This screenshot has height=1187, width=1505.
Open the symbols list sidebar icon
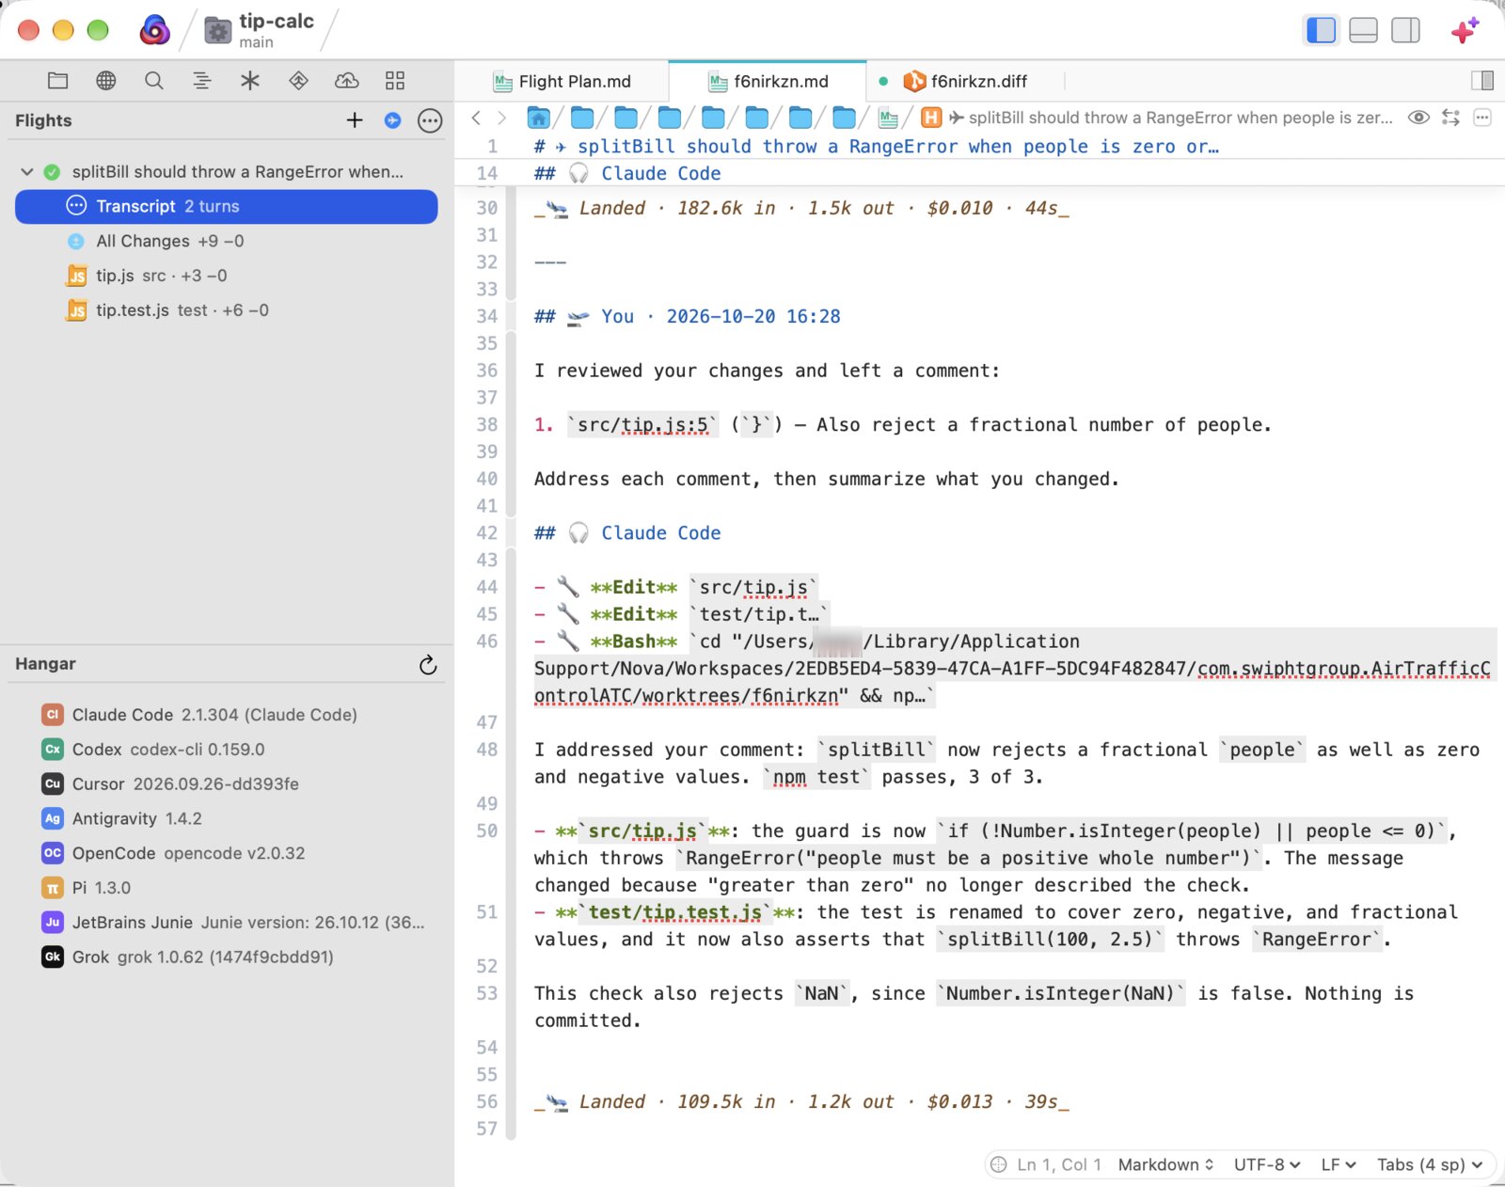point(202,81)
